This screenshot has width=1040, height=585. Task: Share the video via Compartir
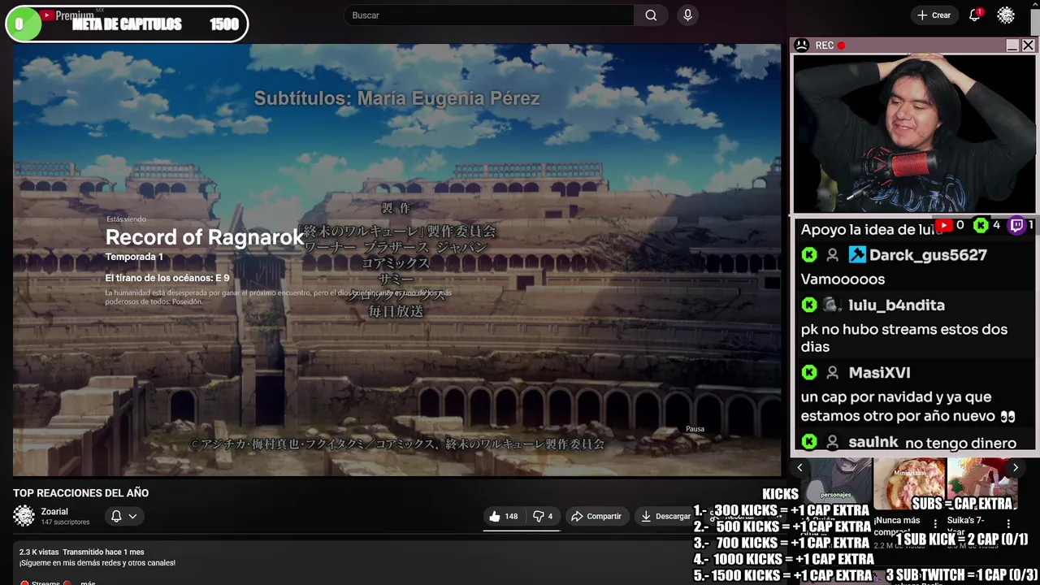[596, 516]
